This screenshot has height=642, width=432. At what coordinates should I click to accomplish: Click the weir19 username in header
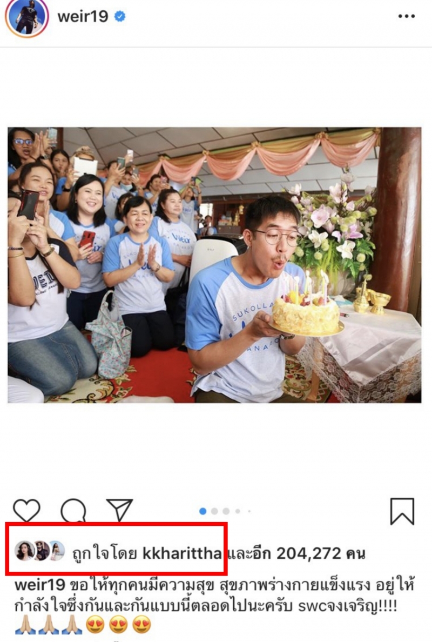[x=83, y=16]
